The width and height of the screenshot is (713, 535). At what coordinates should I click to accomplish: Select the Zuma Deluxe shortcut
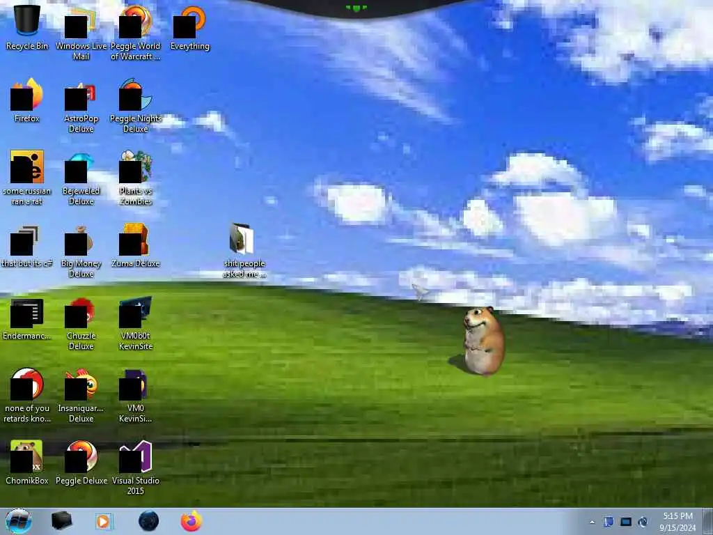[136, 246]
